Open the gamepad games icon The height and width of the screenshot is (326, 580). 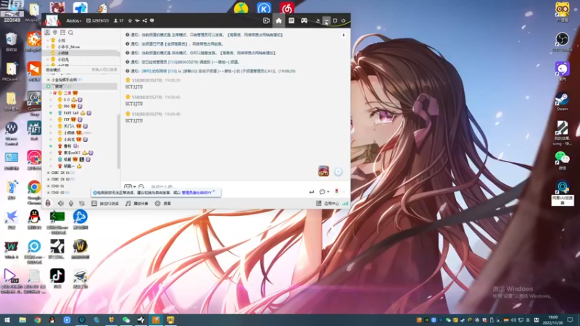[304, 21]
